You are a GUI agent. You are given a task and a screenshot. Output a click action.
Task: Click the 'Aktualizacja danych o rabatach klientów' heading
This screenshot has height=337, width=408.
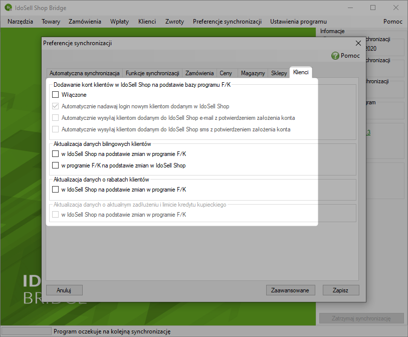[x=101, y=180]
